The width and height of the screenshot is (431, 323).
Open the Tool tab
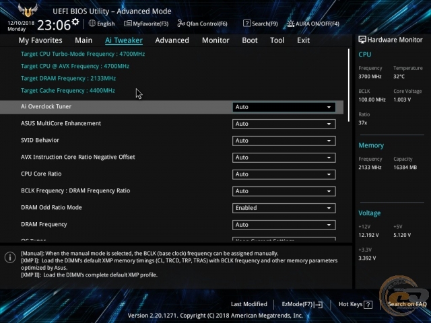click(277, 40)
